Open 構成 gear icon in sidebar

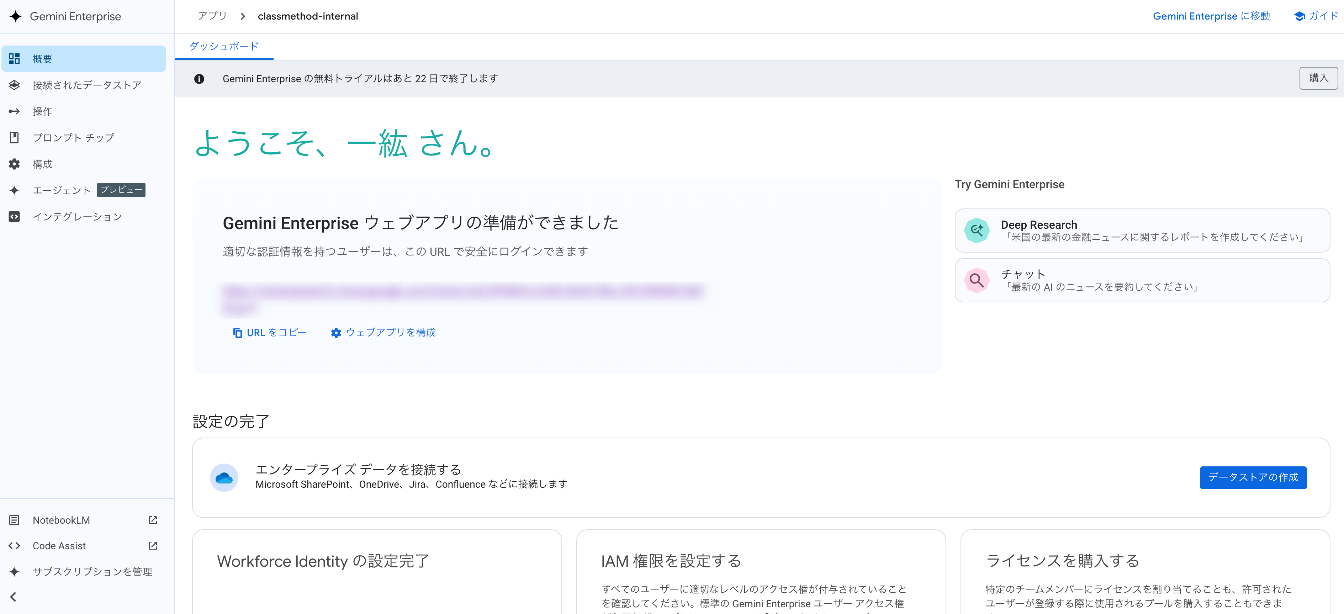pos(15,164)
